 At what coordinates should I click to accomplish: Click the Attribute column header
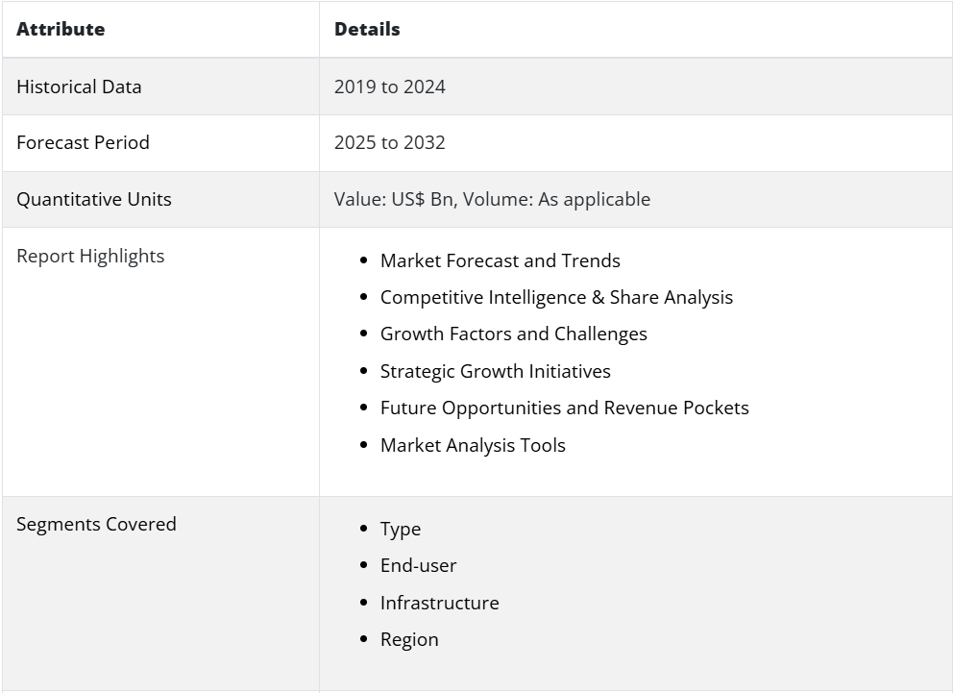coord(61,29)
